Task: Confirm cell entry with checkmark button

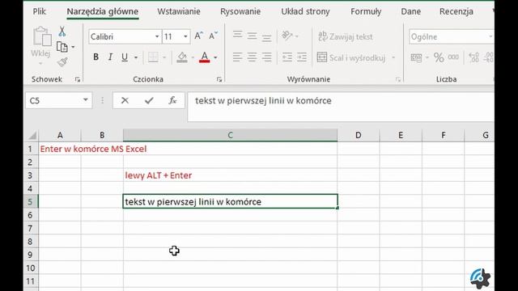Action: coord(149,100)
